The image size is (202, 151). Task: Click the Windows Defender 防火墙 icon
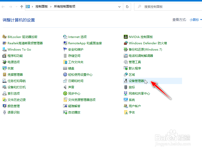[125, 43]
